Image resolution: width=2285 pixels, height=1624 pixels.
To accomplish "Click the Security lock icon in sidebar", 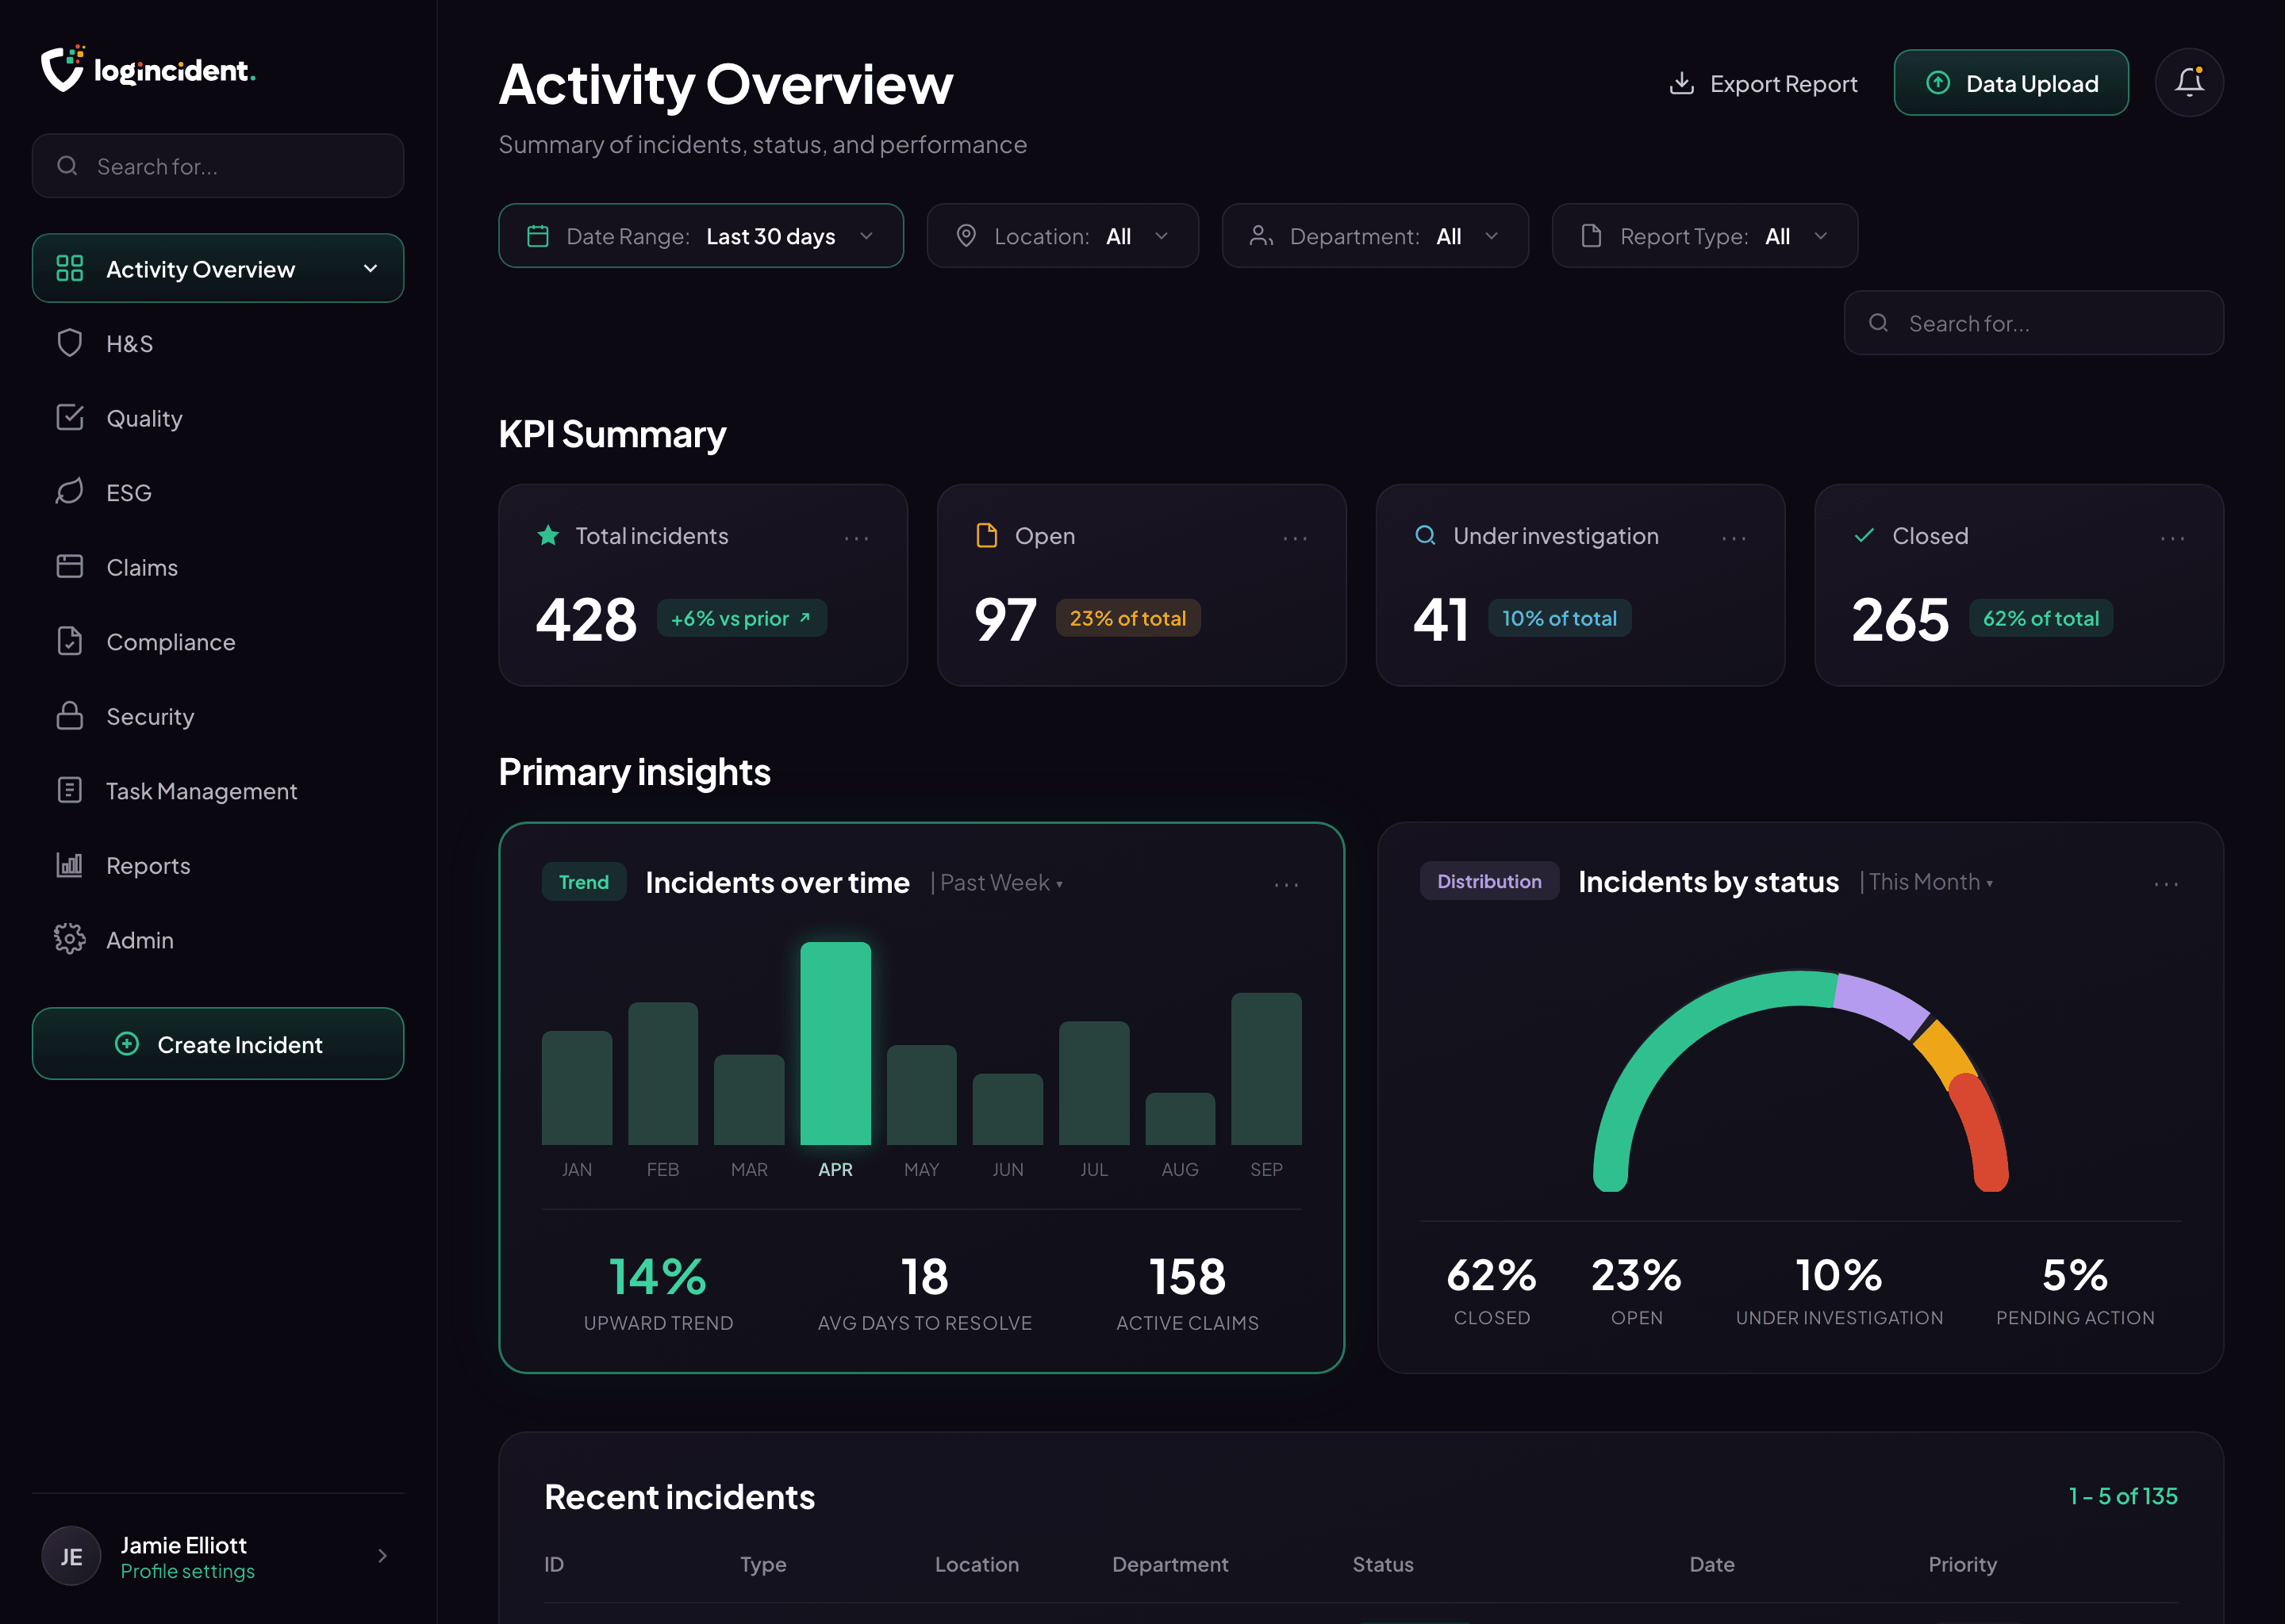I will pyautogui.click(x=69, y=716).
